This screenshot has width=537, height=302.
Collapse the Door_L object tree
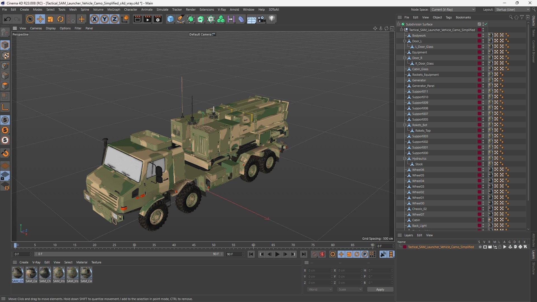tap(404, 41)
